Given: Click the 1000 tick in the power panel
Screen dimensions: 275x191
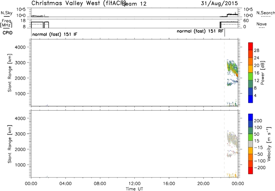Looking at the screenshot, I should pyautogui.click(x=20, y=93).
